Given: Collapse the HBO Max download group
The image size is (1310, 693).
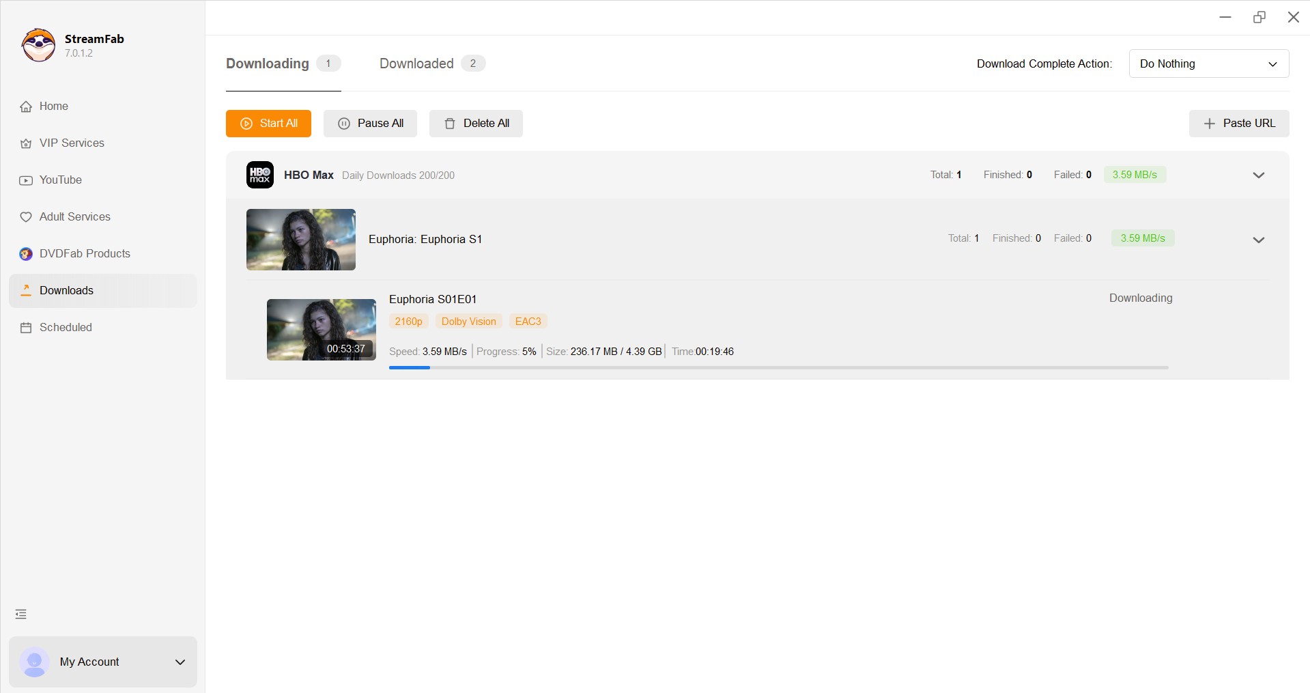Looking at the screenshot, I should [1259, 175].
